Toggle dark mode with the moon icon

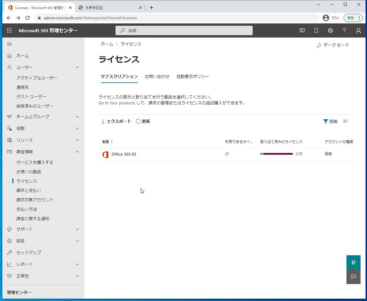tap(318, 45)
